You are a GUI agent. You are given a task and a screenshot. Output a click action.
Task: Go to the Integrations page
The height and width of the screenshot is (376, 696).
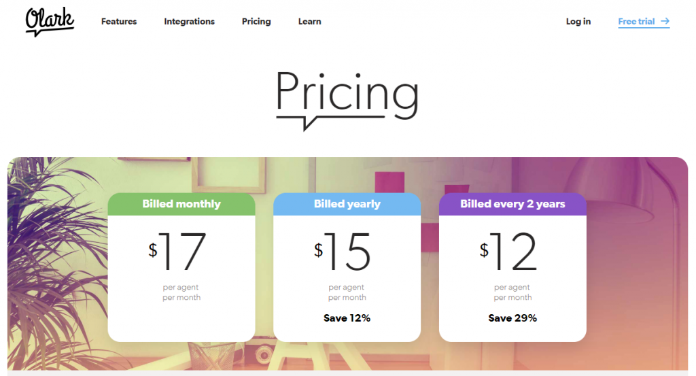(189, 22)
